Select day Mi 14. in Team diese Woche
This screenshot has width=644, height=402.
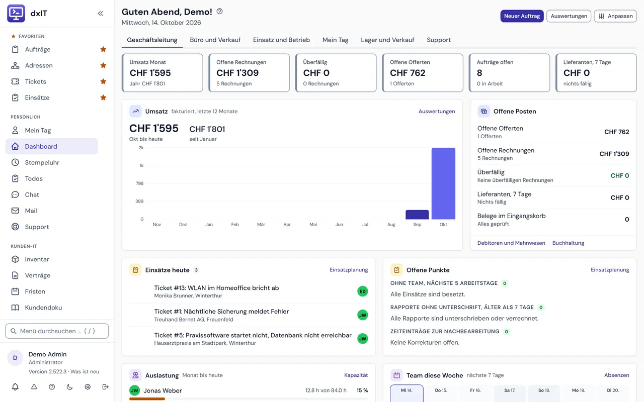407,393
